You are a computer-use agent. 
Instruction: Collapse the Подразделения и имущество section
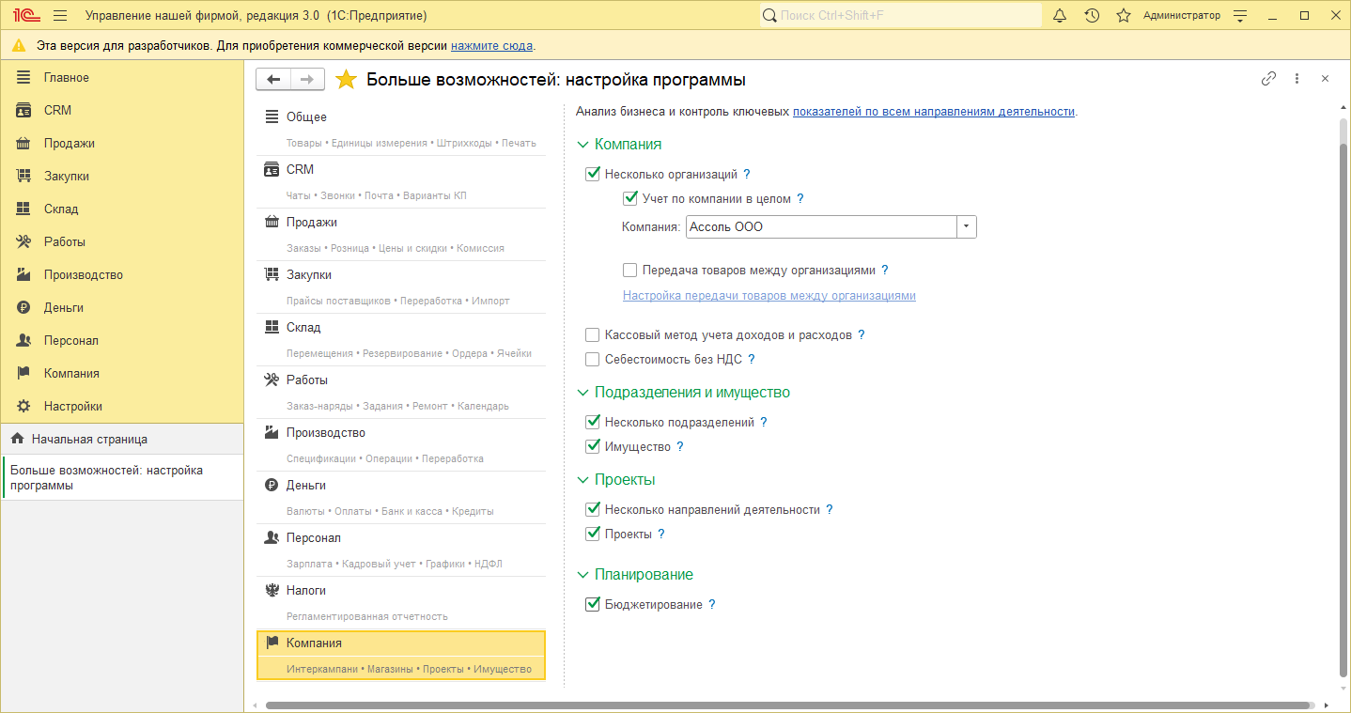[582, 393]
